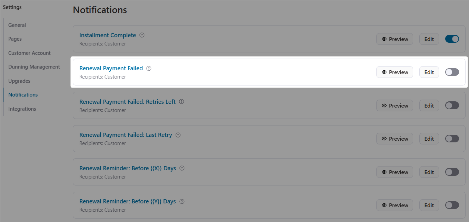Click Edit on the Installment Complete notification

point(429,39)
